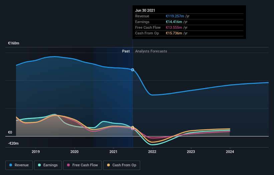Click the 2021 x-axis label
Screen dimensions: 274x175
click(113, 152)
